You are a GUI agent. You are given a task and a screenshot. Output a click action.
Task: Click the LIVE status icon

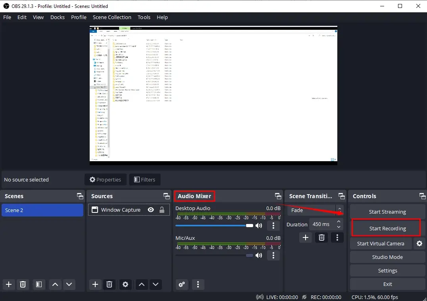[260, 297]
